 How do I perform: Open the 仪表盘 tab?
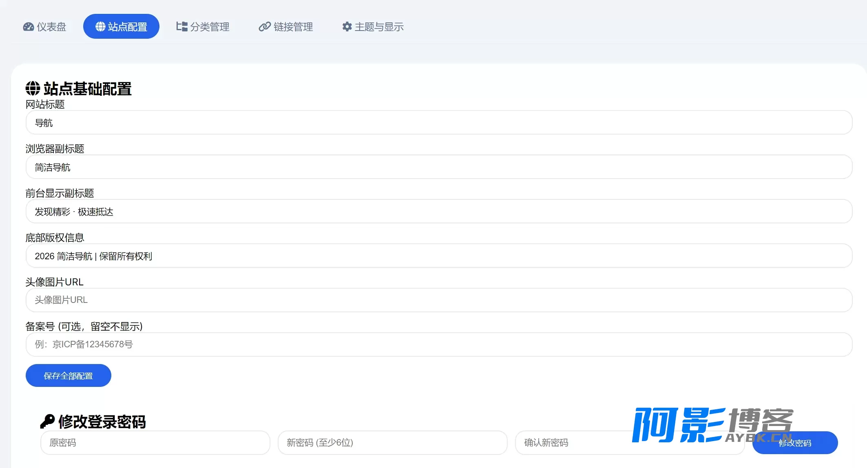pos(44,26)
